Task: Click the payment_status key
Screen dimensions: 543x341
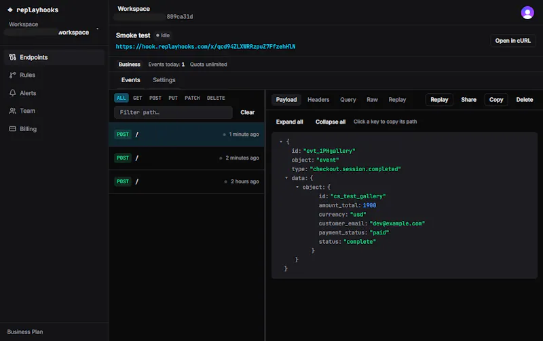Action: point(343,232)
